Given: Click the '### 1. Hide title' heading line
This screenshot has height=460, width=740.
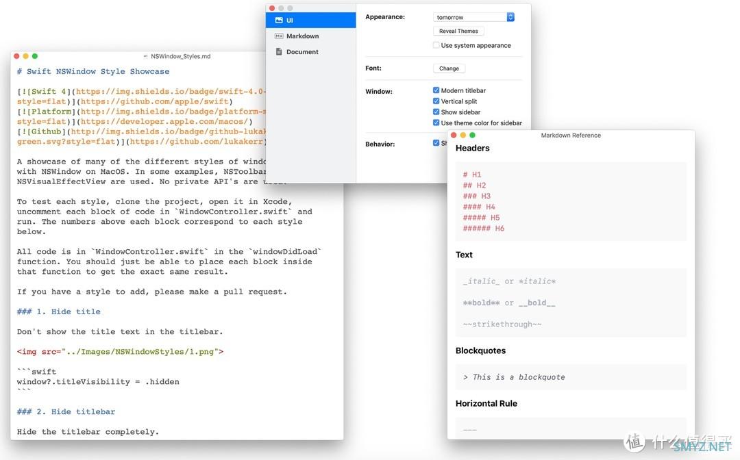Looking at the screenshot, I should click(58, 311).
